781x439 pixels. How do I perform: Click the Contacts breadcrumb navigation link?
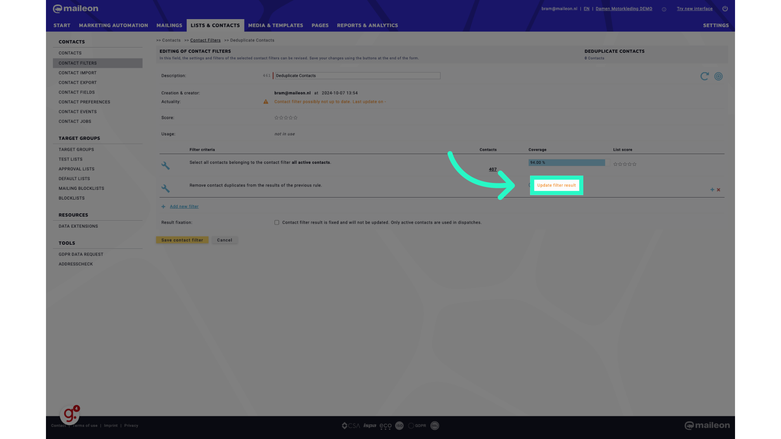[x=171, y=40]
